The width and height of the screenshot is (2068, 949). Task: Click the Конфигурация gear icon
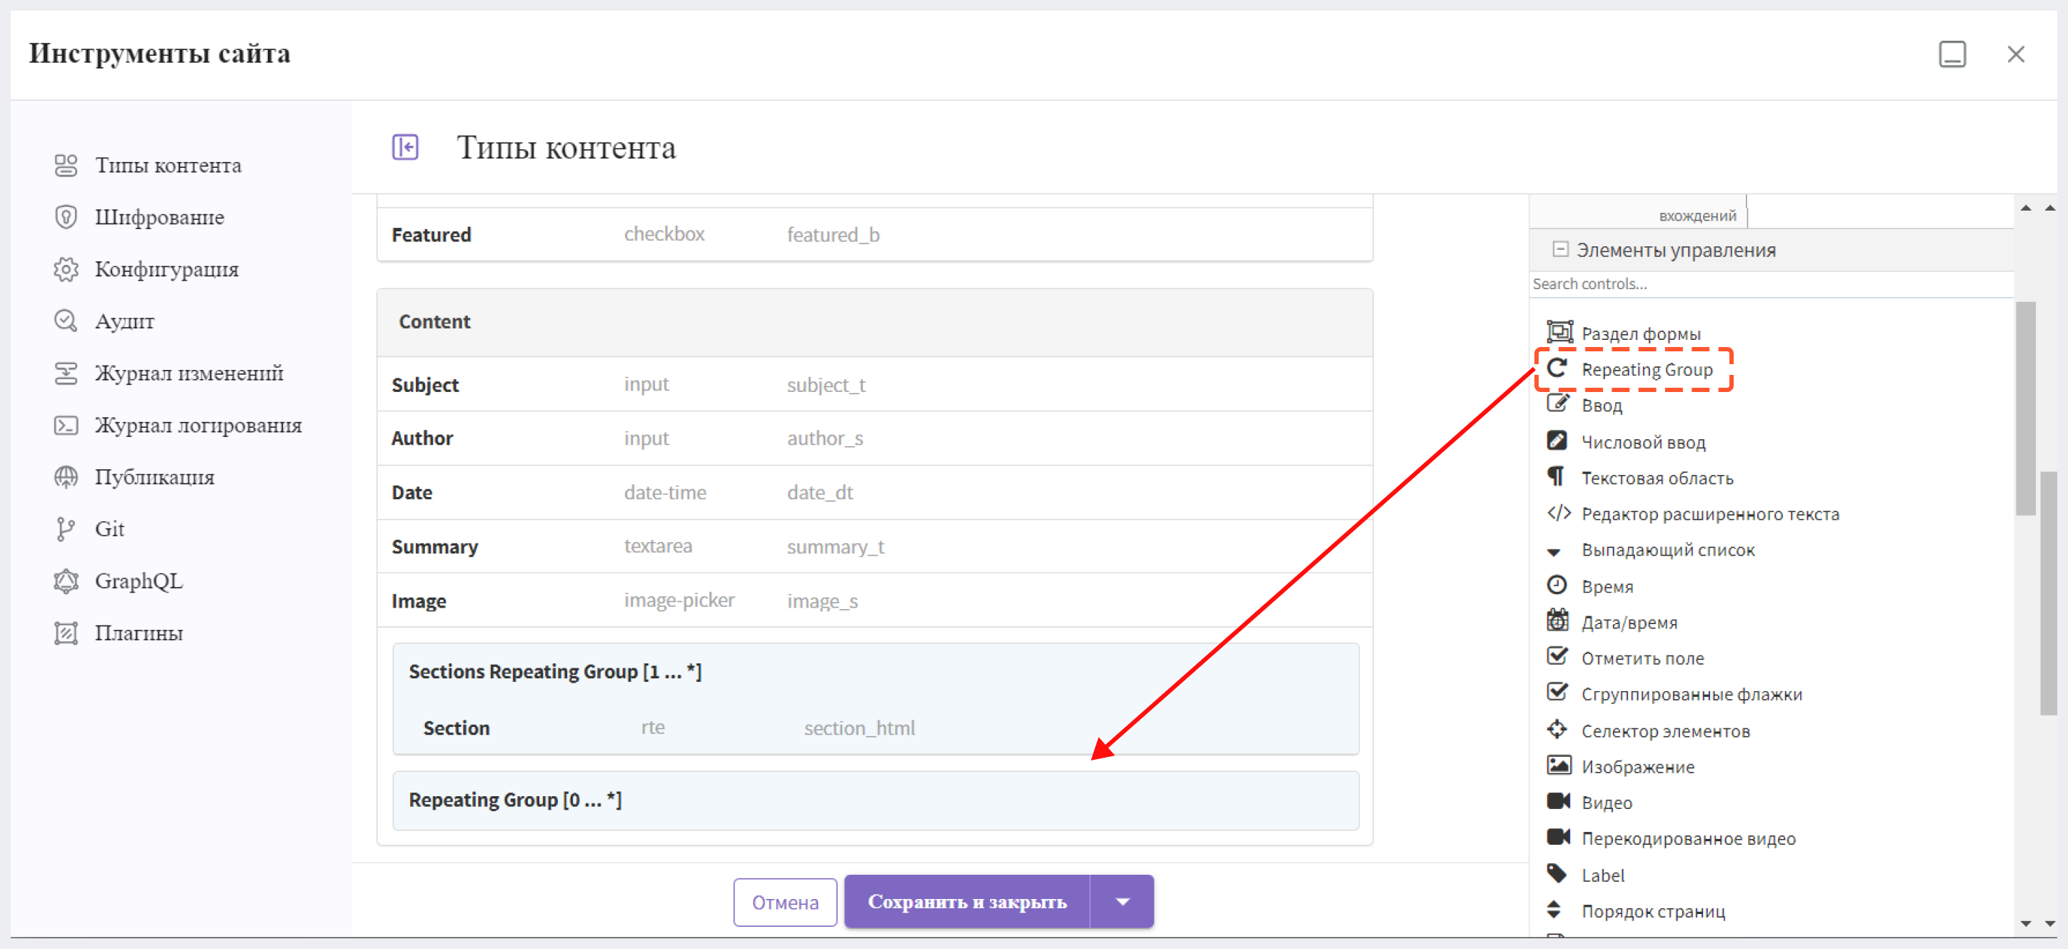[x=66, y=268]
